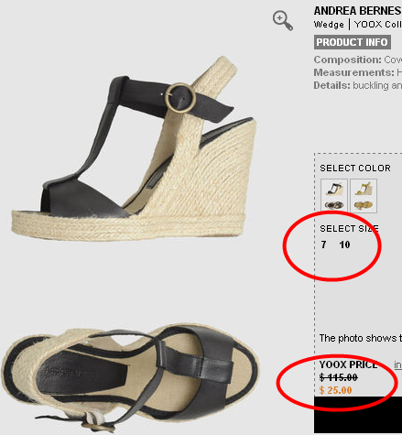Image resolution: width=402 pixels, height=435 pixels.
Task: Click the Measurements label
Action: [x=354, y=72]
